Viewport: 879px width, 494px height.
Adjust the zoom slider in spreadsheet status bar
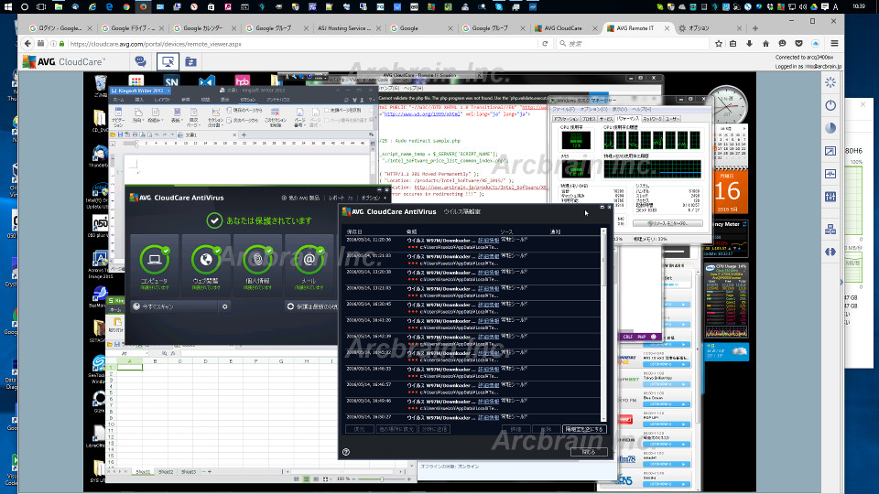coord(382,478)
